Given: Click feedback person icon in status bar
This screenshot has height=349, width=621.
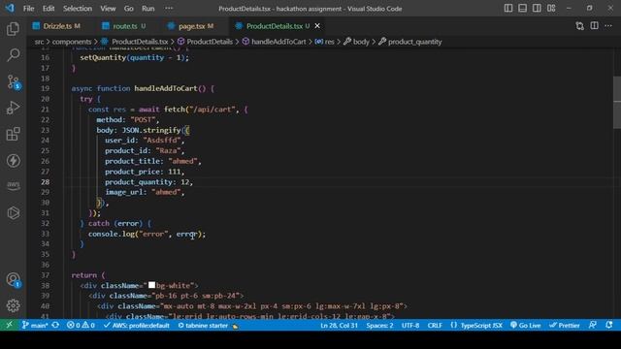Looking at the screenshot, I should coord(593,326).
